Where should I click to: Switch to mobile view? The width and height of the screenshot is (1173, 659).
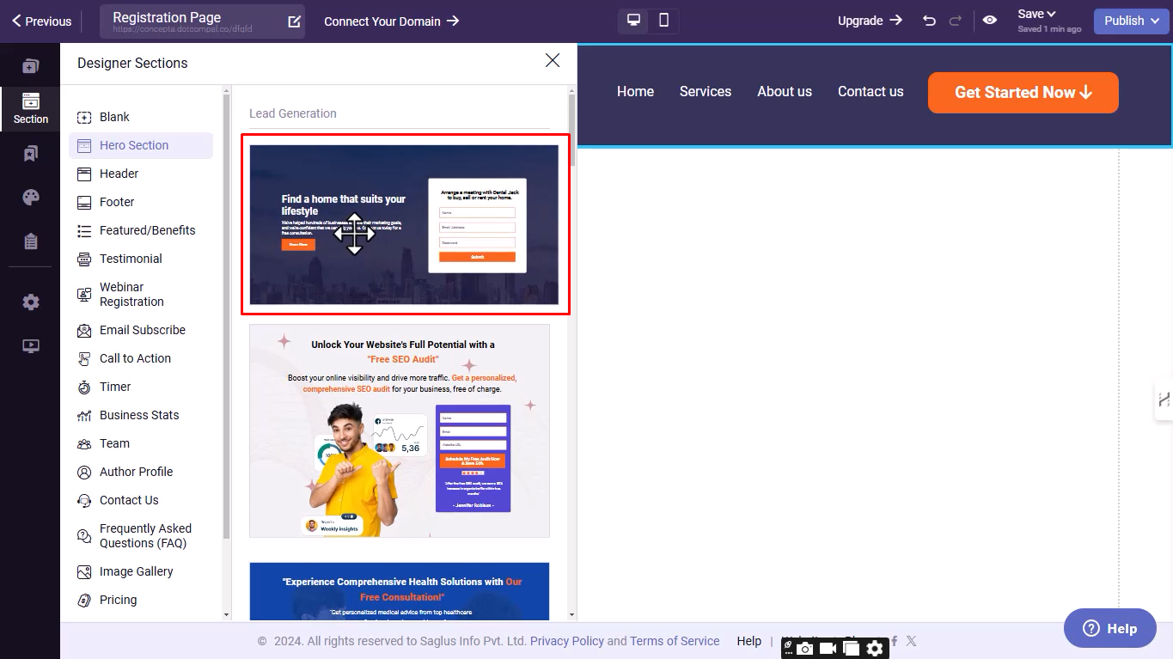pos(663,21)
